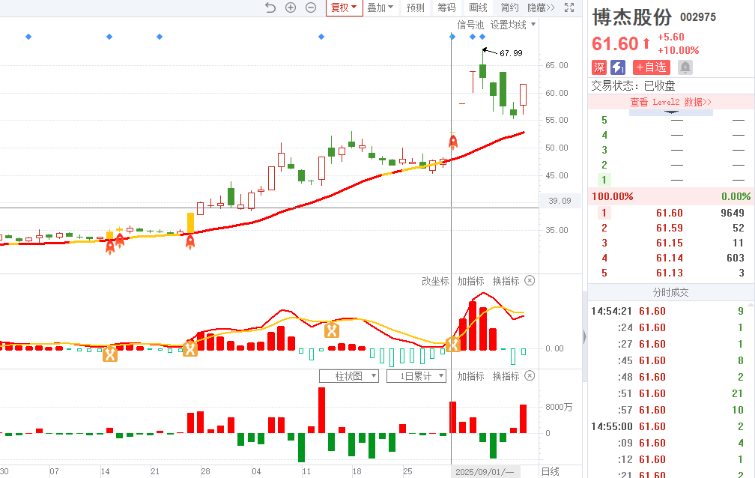The width and height of the screenshot is (755, 478).
Task: Select the 画线 drawing tab
Action: click(x=478, y=7)
